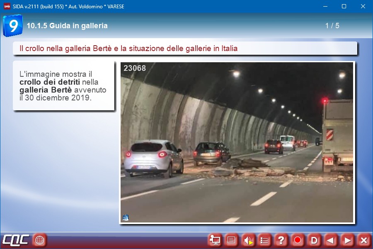Go to the previous slide arrow
The width and height of the screenshot is (373, 249).
[330, 240]
